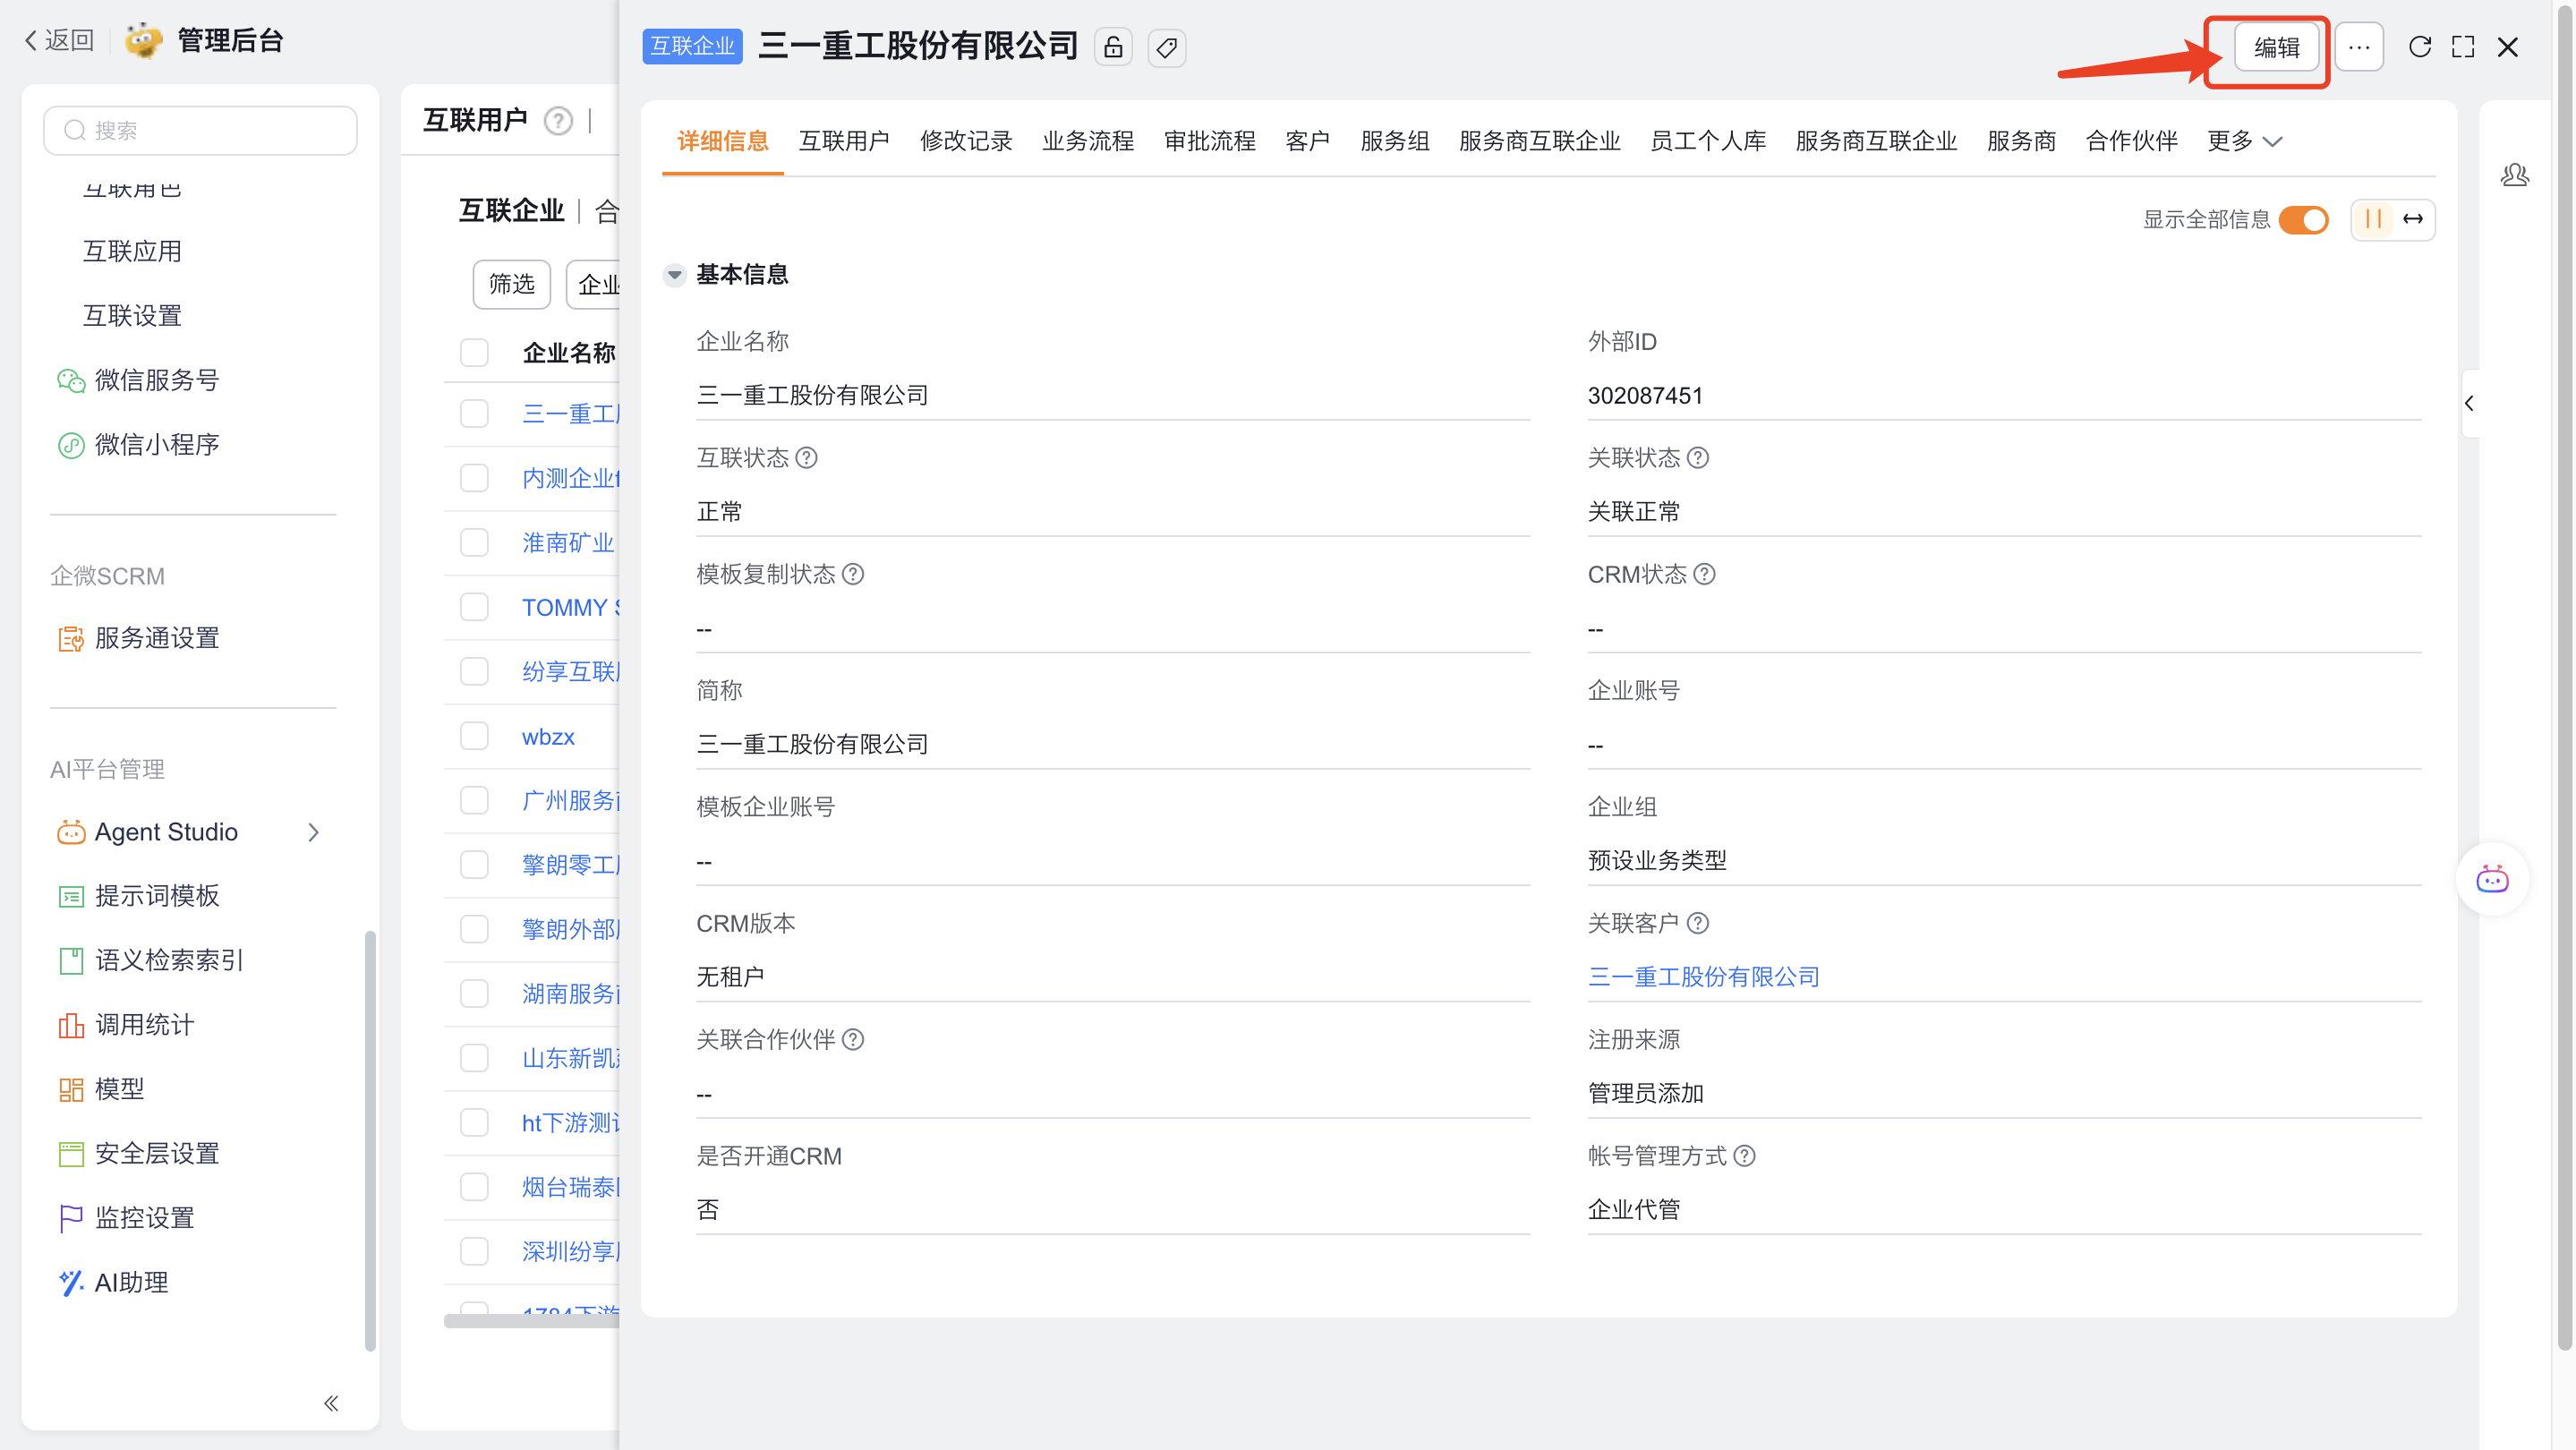
Task: Open linked customer 三一重工股份有限公司
Action: pos(1703,976)
